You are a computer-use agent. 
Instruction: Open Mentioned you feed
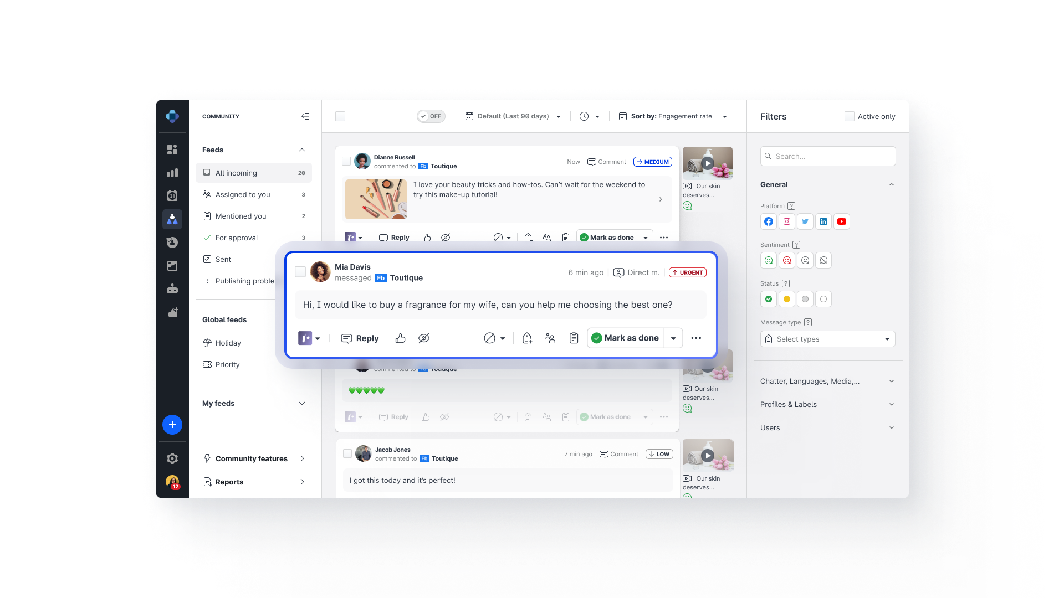pos(254,216)
